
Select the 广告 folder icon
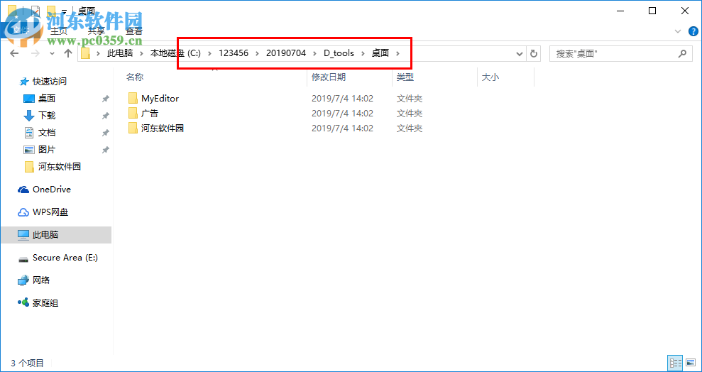tap(133, 114)
